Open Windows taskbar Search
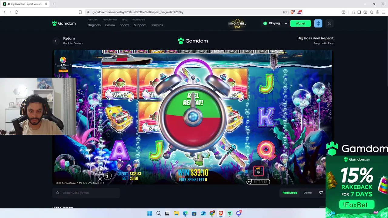 159,213
